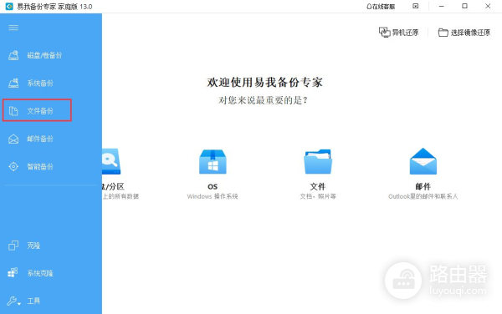Choose 邮件备份 label in sidebar

coord(40,139)
